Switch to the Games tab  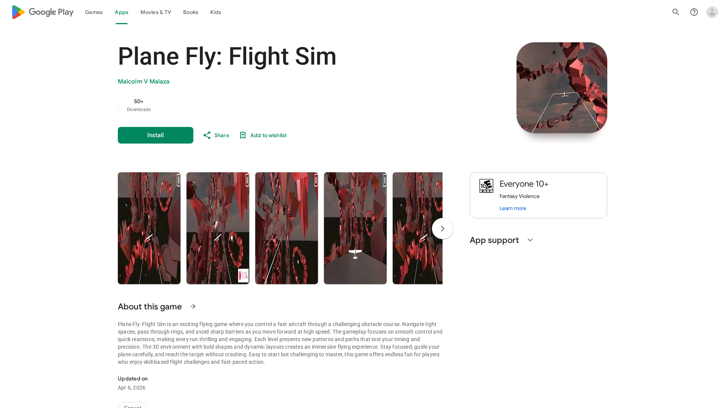click(94, 12)
